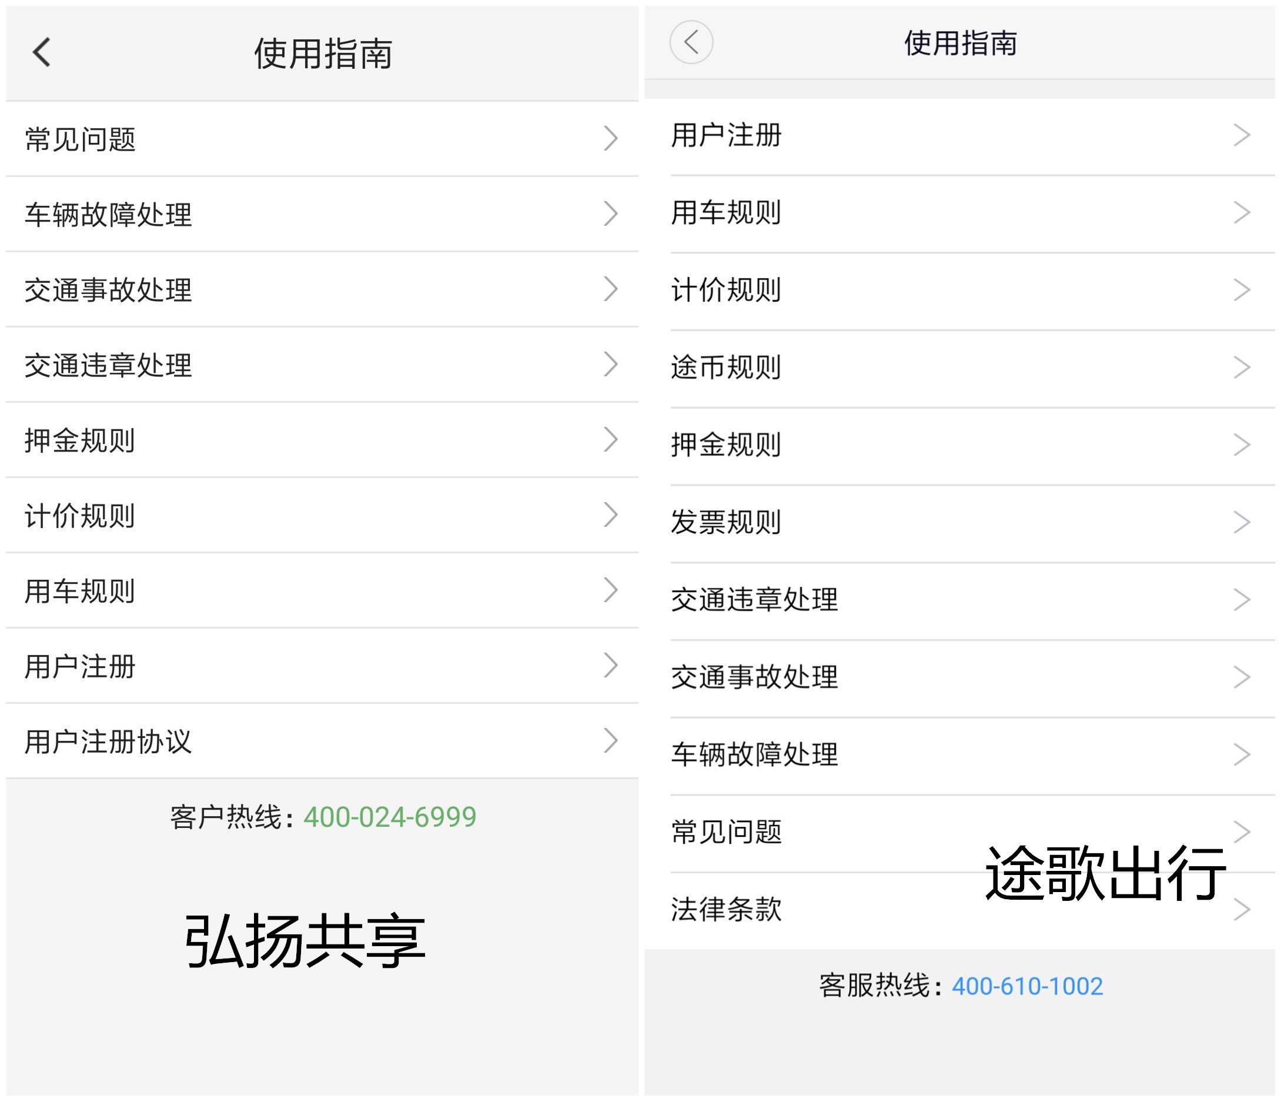Open 用车规则 in the 途歌出行 list
This screenshot has height=1102, width=1281.
click(959, 213)
